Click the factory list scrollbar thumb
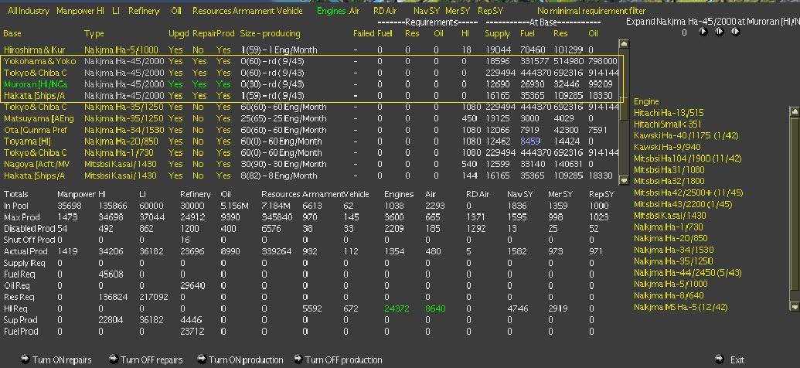This screenshot has height=368, width=800. pyautogui.click(x=624, y=109)
